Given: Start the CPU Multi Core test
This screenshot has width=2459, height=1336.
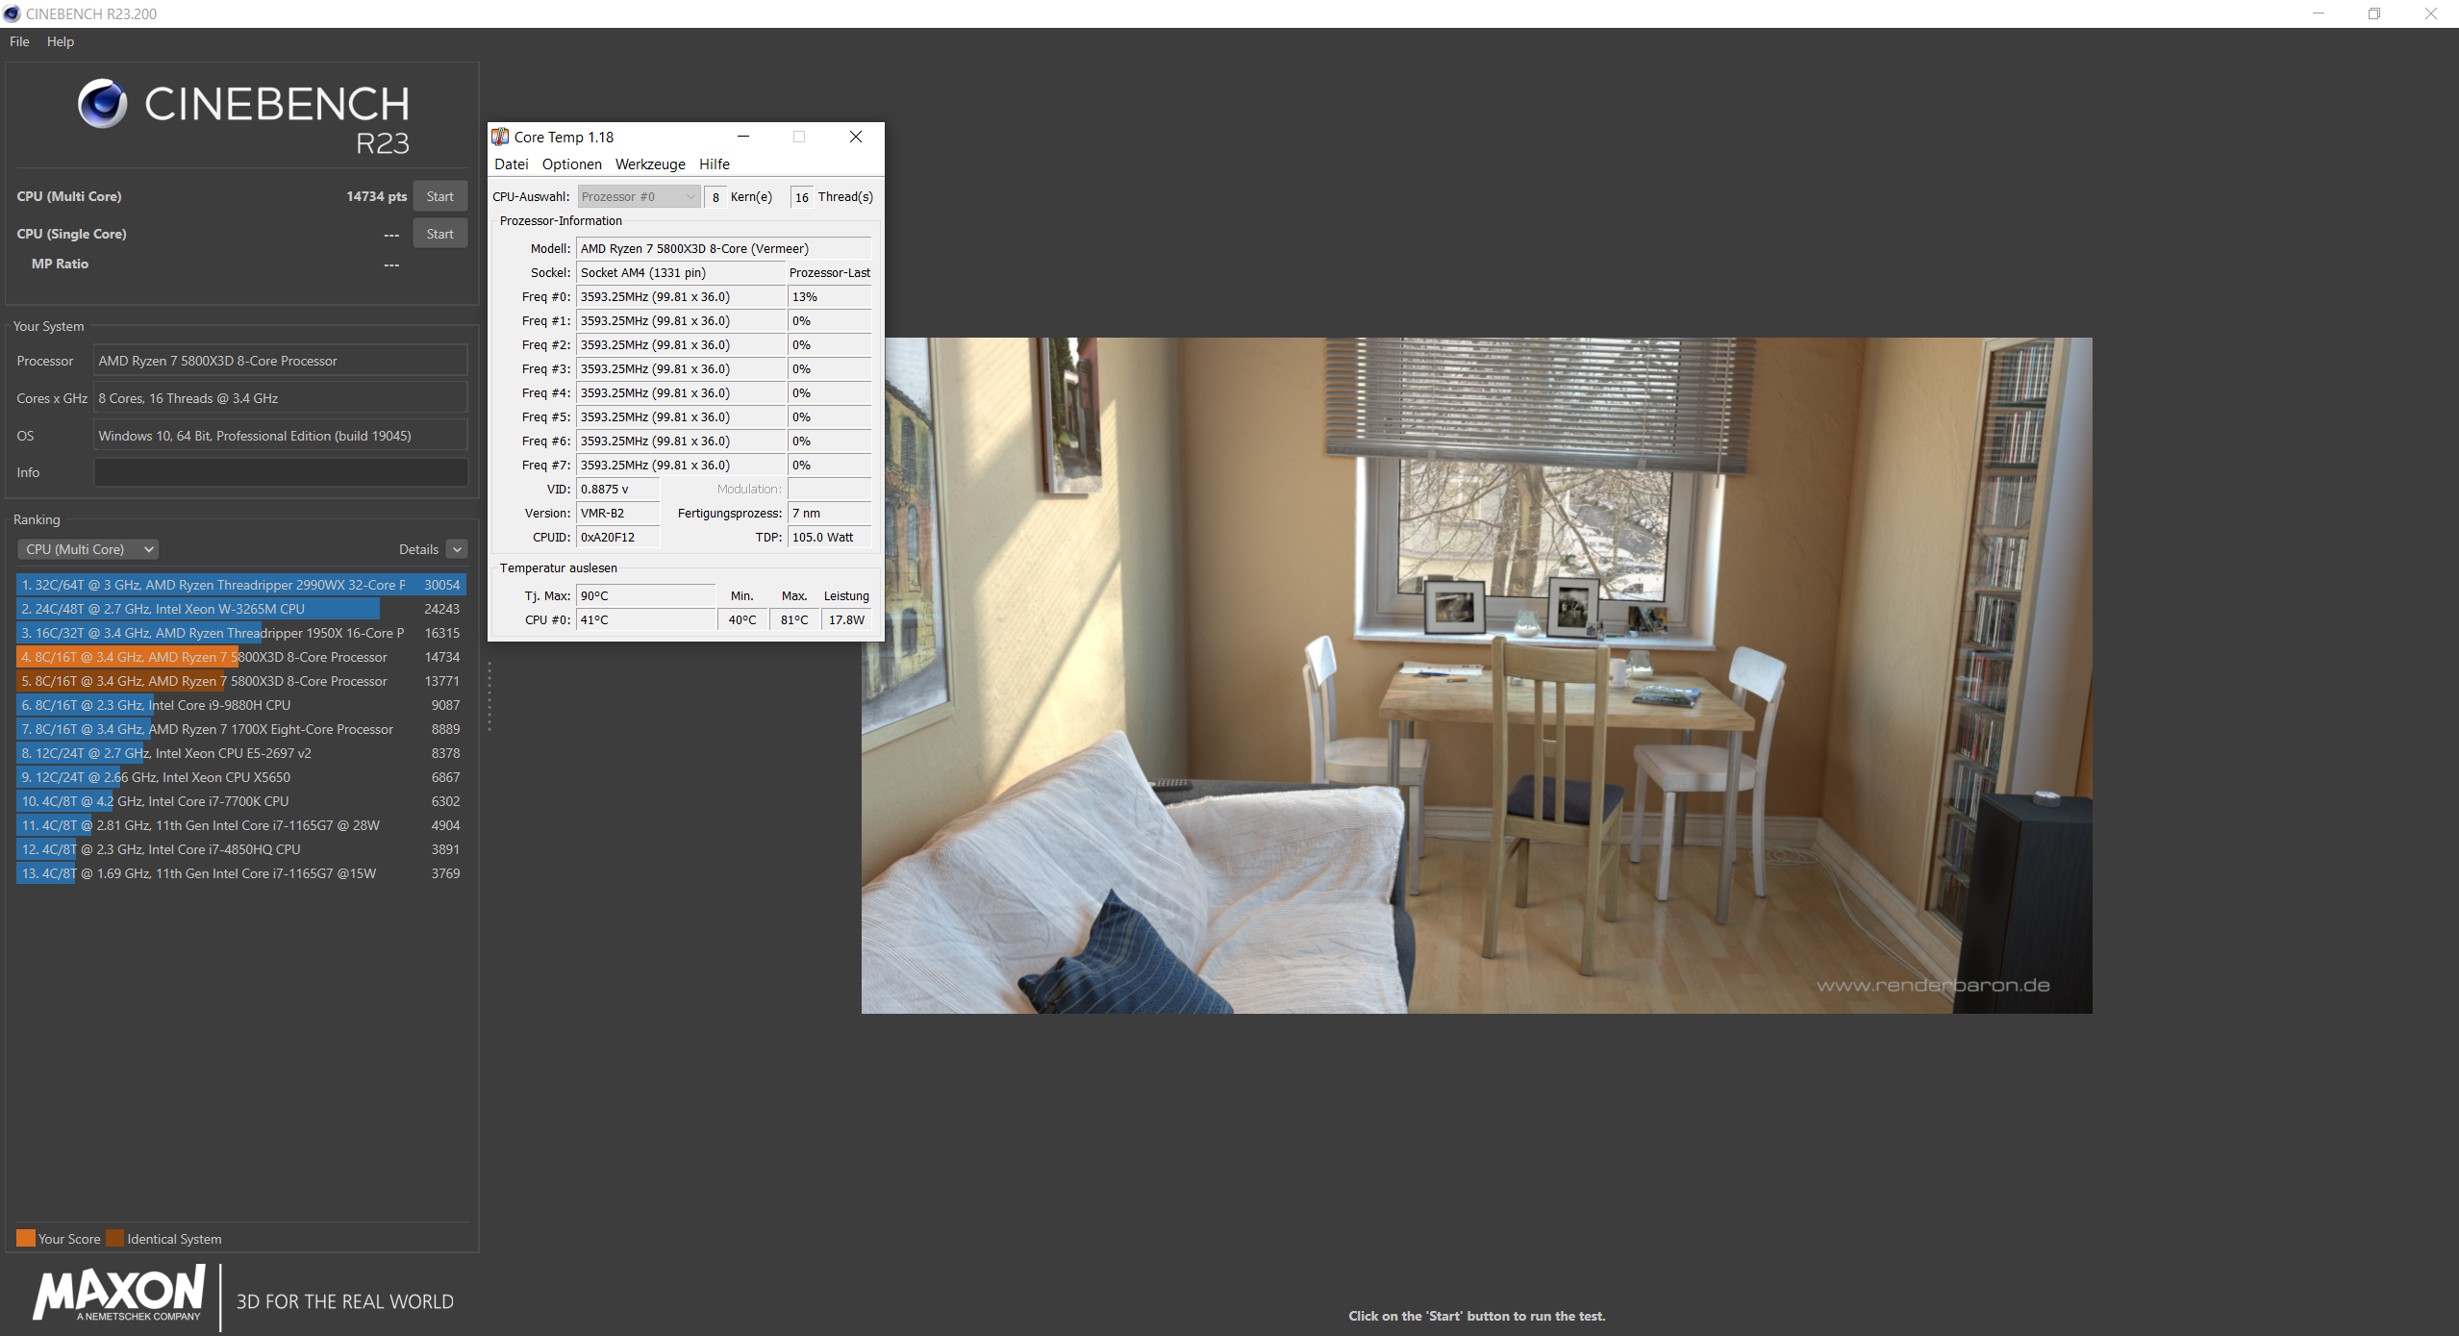Looking at the screenshot, I should [439, 196].
